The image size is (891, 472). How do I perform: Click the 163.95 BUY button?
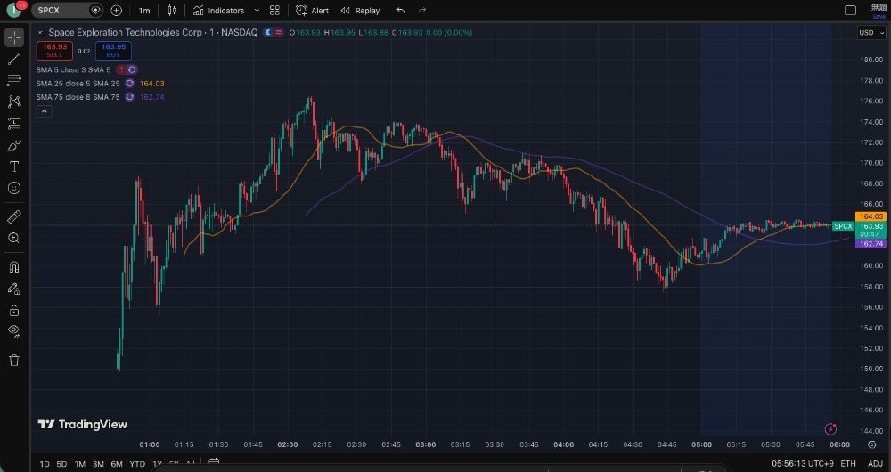tap(113, 51)
